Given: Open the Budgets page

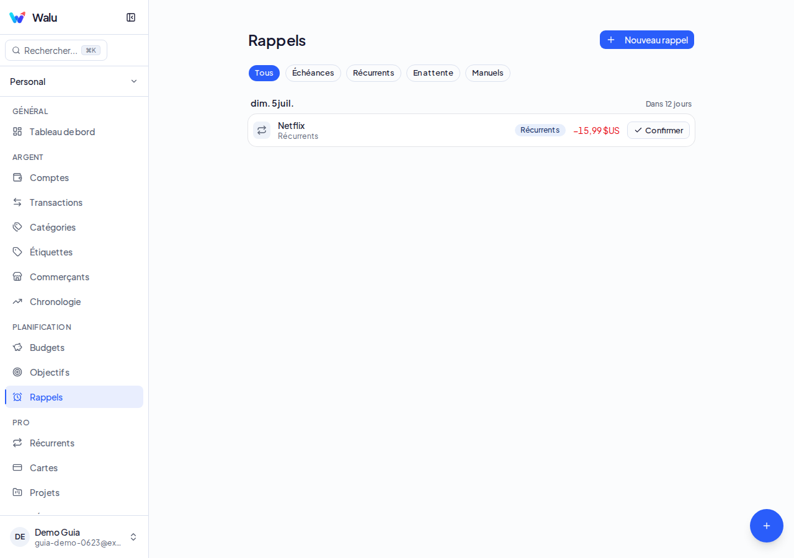Looking at the screenshot, I should 74,347.
